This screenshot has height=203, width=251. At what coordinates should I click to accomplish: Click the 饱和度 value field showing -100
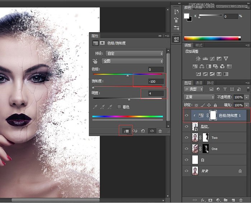pyautogui.click(x=156, y=81)
